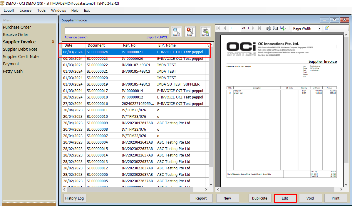Open the Page Width zoom dropdown
This screenshot has width=352, height=206.
pos(319,28)
